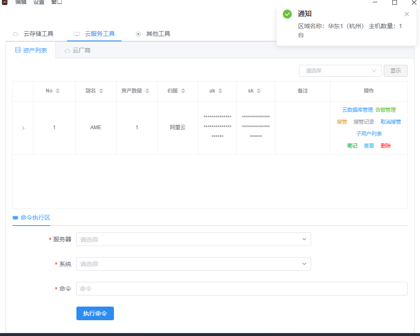The image size is (420, 336).
Task: Click the database icon on 资产列表 tab
Action: (x=17, y=50)
